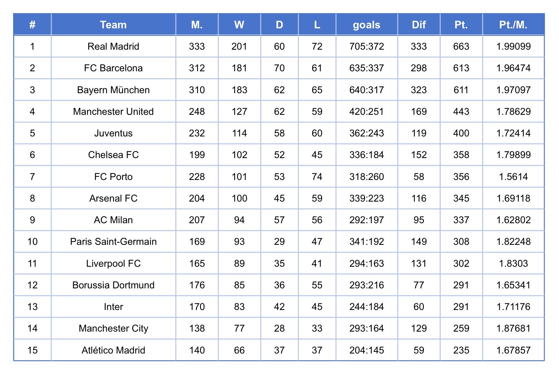559x369 pixels.
Task: Click the Paris Saint-Germain team cell
Action: click(x=113, y=242)
